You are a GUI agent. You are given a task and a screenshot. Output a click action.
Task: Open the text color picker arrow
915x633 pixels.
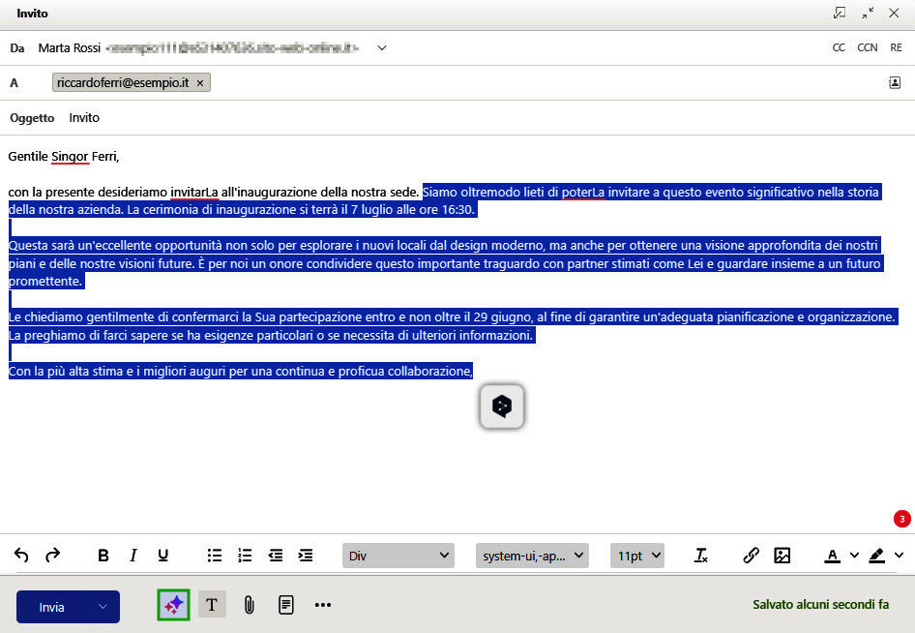point(854,556)
